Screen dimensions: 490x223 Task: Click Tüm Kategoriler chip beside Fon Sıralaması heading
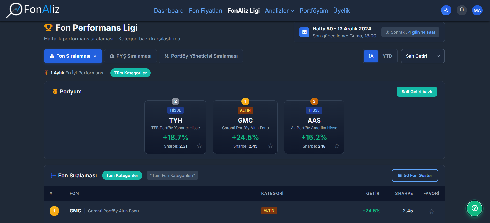122,175
